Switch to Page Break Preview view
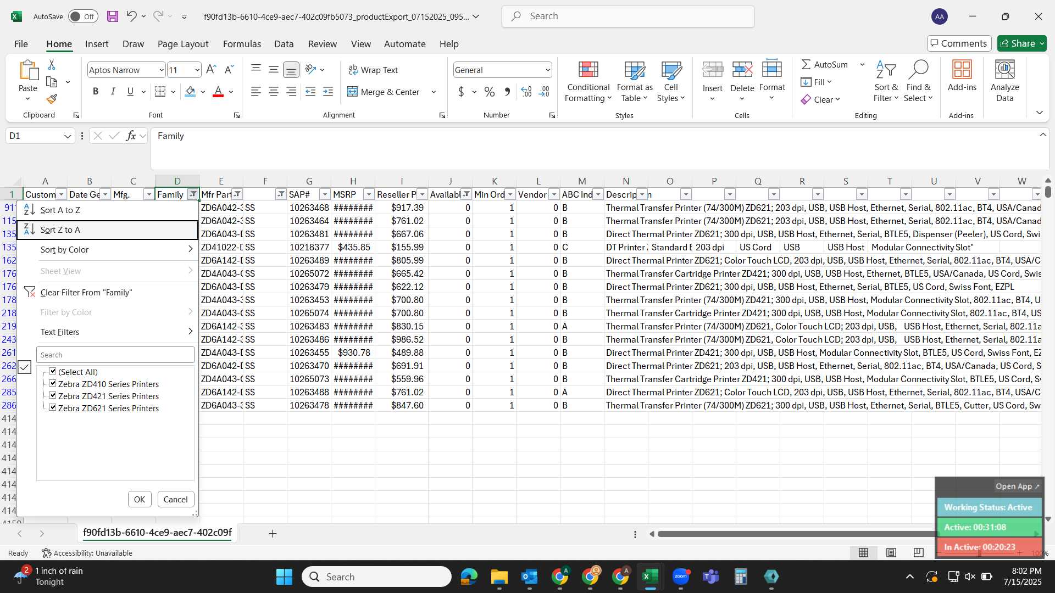1055x593 pixels. [918, 552]
